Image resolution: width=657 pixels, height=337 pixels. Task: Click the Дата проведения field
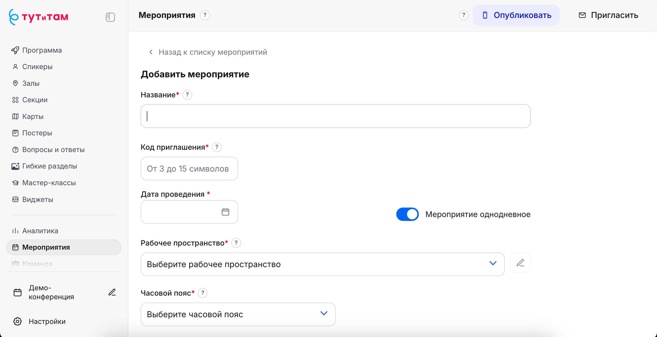click(189, 212)
